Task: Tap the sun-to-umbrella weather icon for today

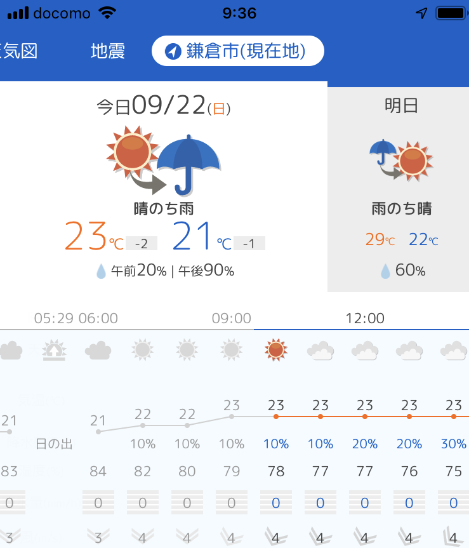Action: 164,161
